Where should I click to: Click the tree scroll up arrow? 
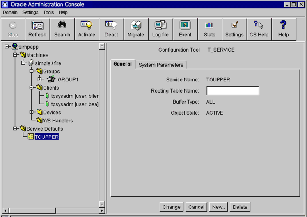[102, 46]
